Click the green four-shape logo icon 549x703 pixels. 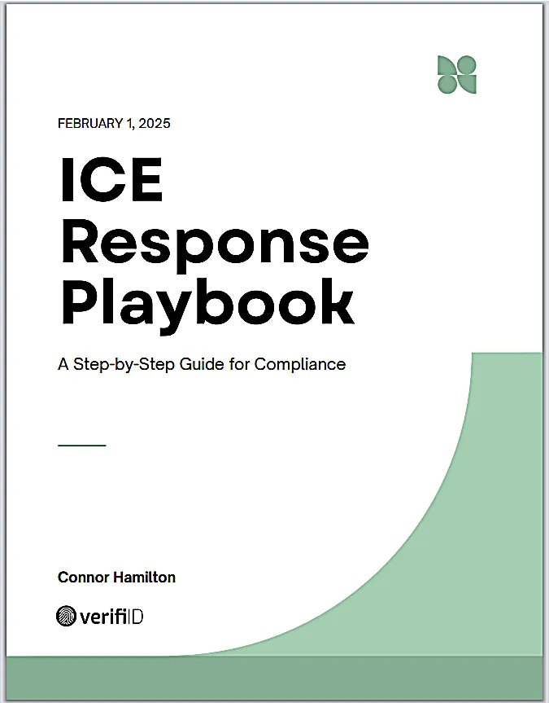coord(457,74)
